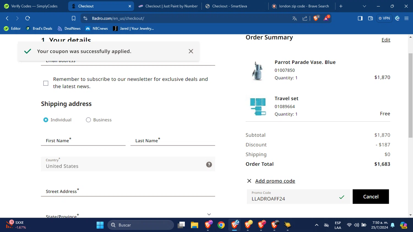Click the browser forward arrow
This screenshot has height=232, width=413.
[17, 18]
